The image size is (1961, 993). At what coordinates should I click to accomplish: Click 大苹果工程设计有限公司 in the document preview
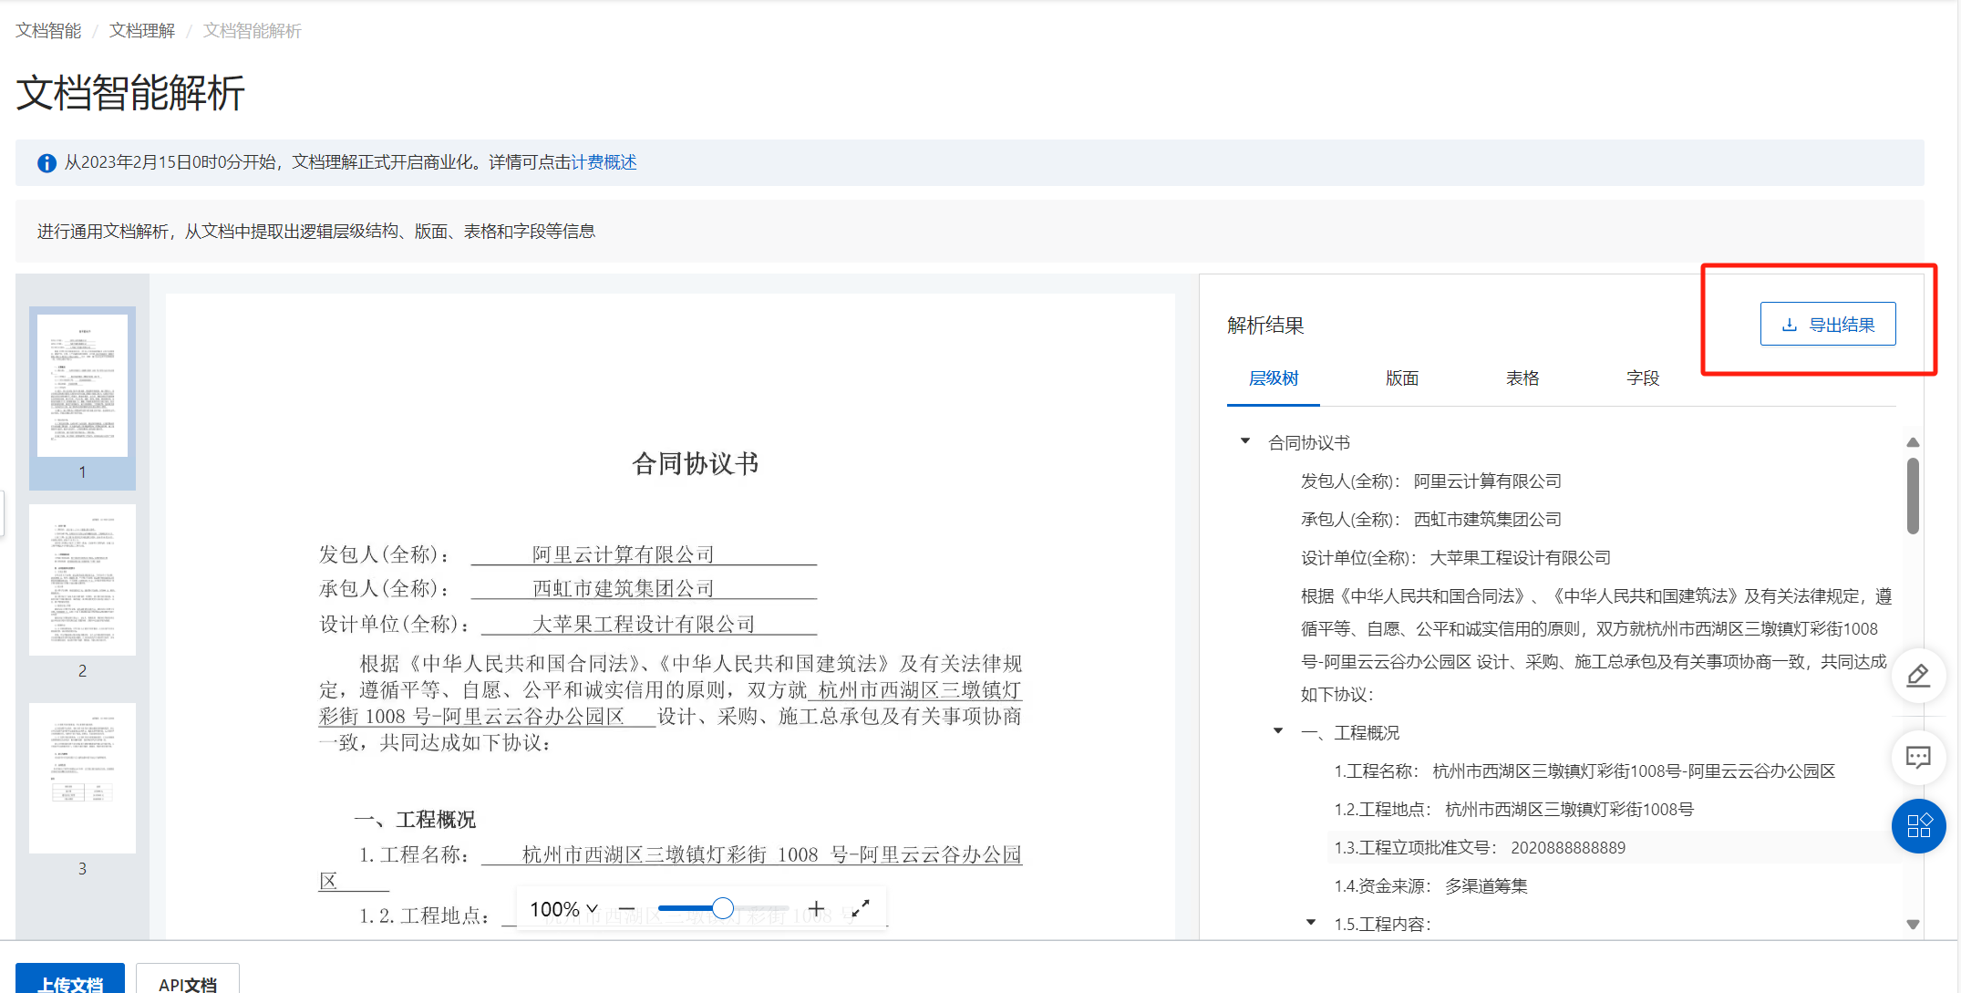[644, 624]
